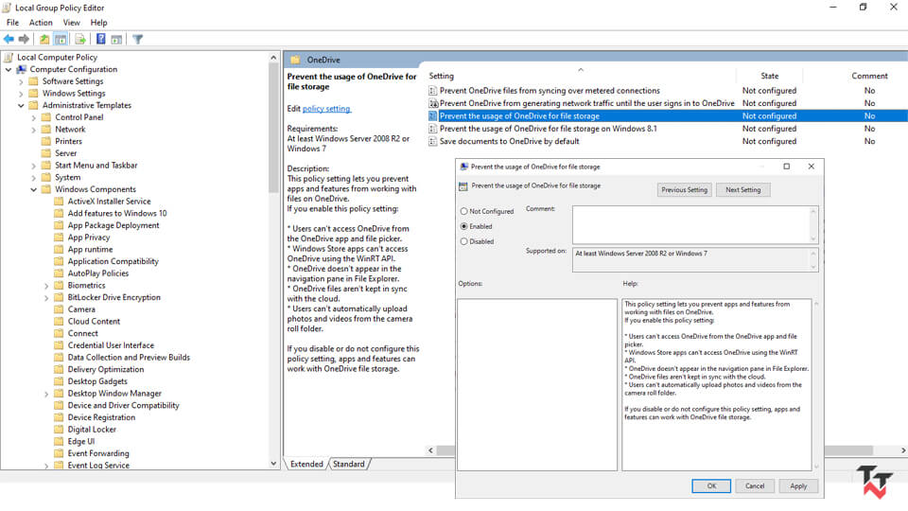Click the Camera folder icon
This screenshot has width=908, height=511.
tap(59, 308)
